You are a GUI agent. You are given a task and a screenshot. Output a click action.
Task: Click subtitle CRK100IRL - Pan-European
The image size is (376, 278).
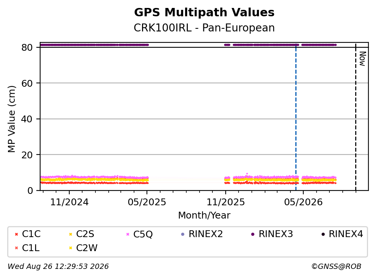(x=204, y=28)
